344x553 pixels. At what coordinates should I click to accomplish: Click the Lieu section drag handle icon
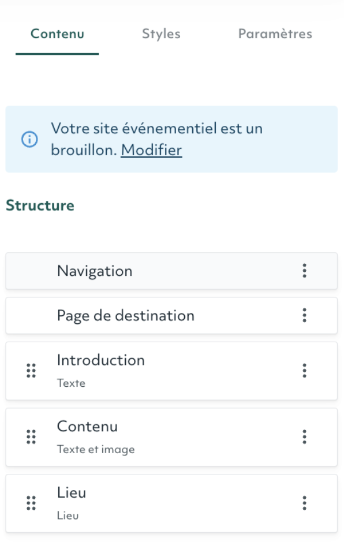pos(31,503)
